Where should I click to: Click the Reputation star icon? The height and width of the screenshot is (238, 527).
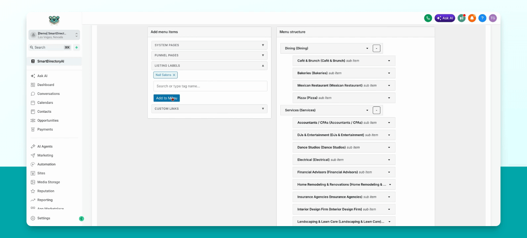tap(33, 191)
